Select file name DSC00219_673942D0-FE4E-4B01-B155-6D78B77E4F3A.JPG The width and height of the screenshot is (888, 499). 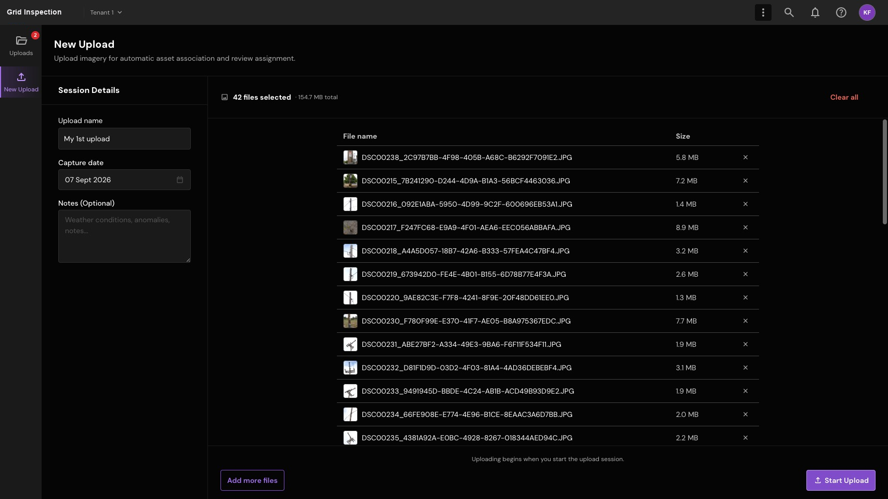click(x=464, y=274)
